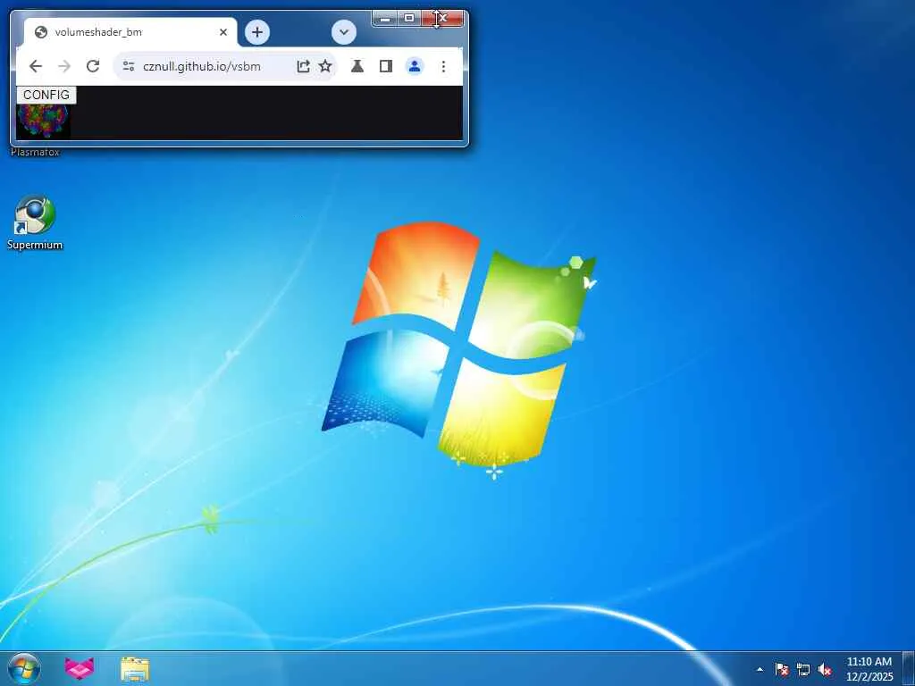The height and width of the screenshot is (686, 915).
Task: Close the volumeshader_bm tab
Action: tap(222, 32)
